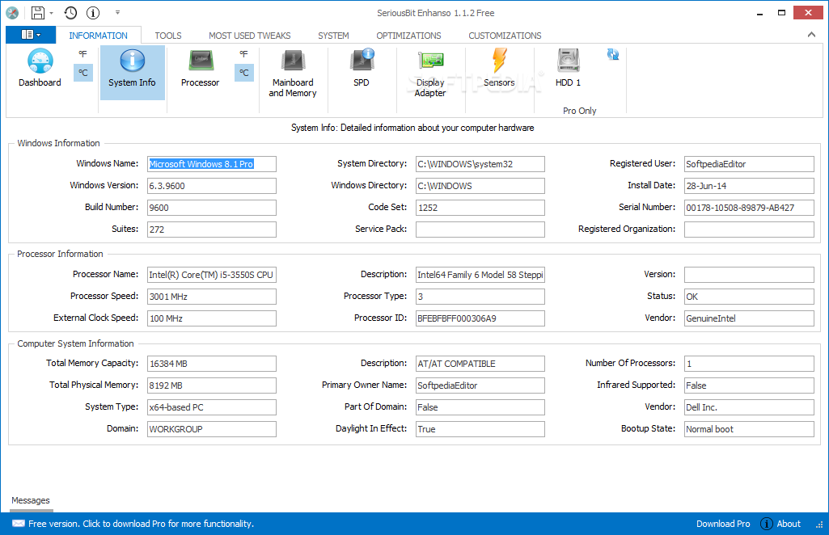Open the Dashboard view
The image size is (829, 535).
[x=40, y=68]
